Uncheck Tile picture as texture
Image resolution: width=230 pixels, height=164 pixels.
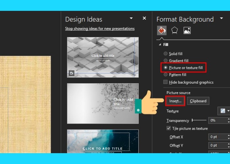coord(169,128)
